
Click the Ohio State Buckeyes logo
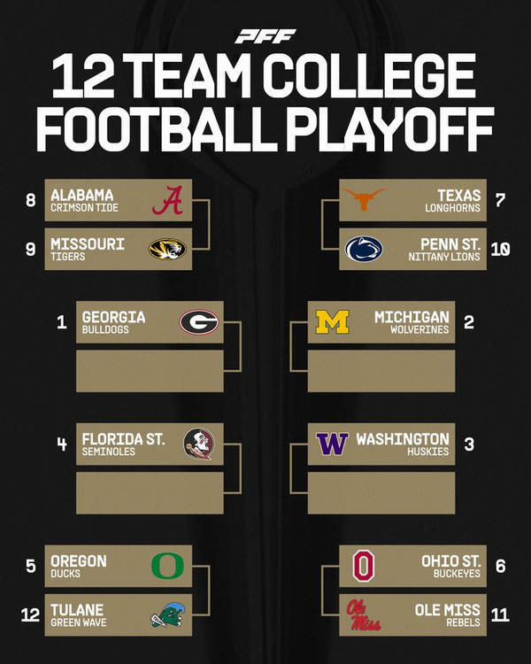point(363,566)
